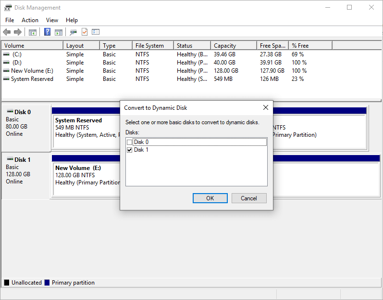
Task: Open the Action menu
Action: [30, 20]
